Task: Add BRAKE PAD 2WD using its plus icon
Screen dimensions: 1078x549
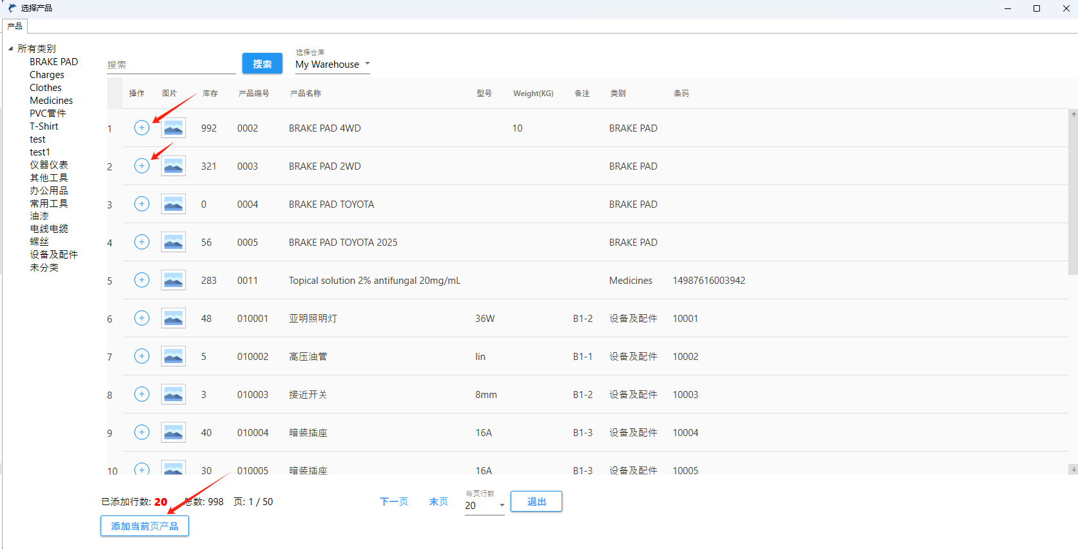Action: pos(142,166)
